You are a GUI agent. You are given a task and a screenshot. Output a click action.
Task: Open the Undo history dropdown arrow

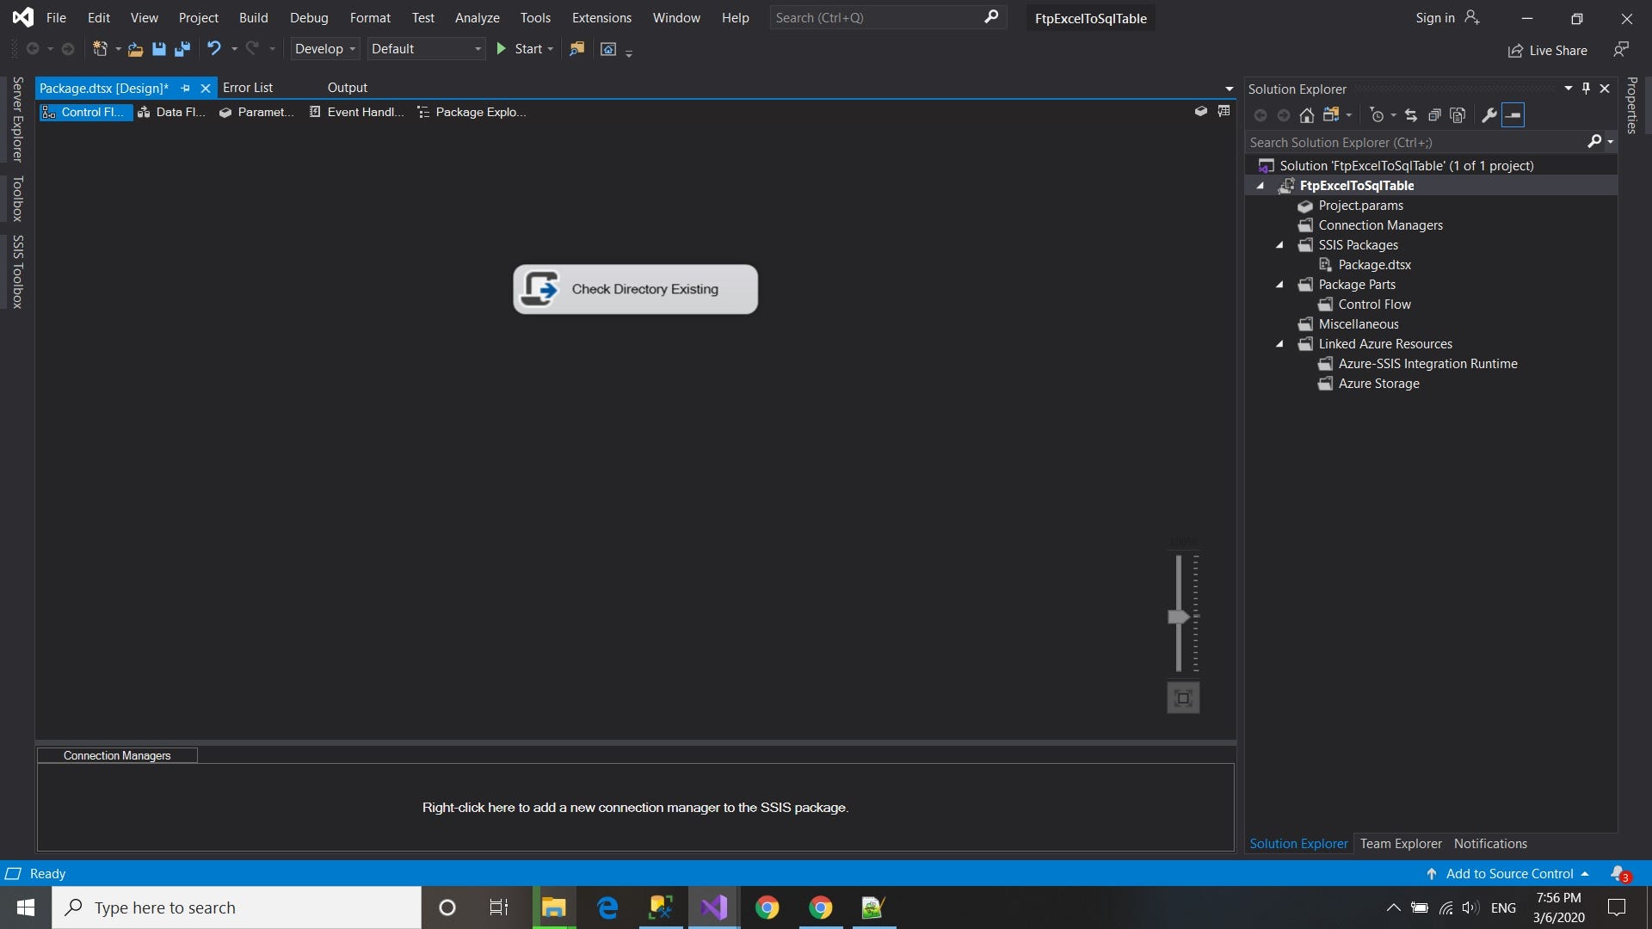point(234,49)
